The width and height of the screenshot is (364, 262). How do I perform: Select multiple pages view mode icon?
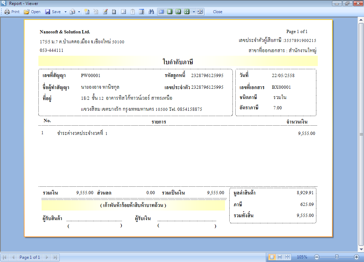point(187,12)
